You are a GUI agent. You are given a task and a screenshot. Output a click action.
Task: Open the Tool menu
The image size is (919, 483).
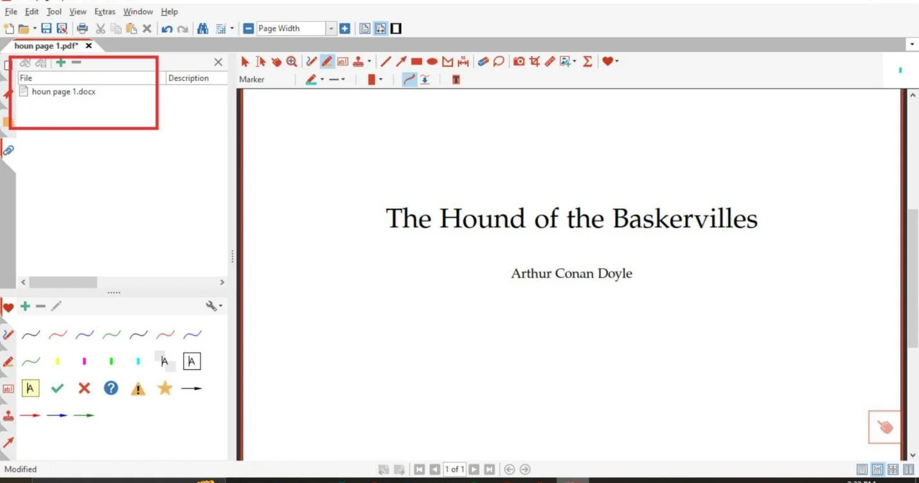54,12
